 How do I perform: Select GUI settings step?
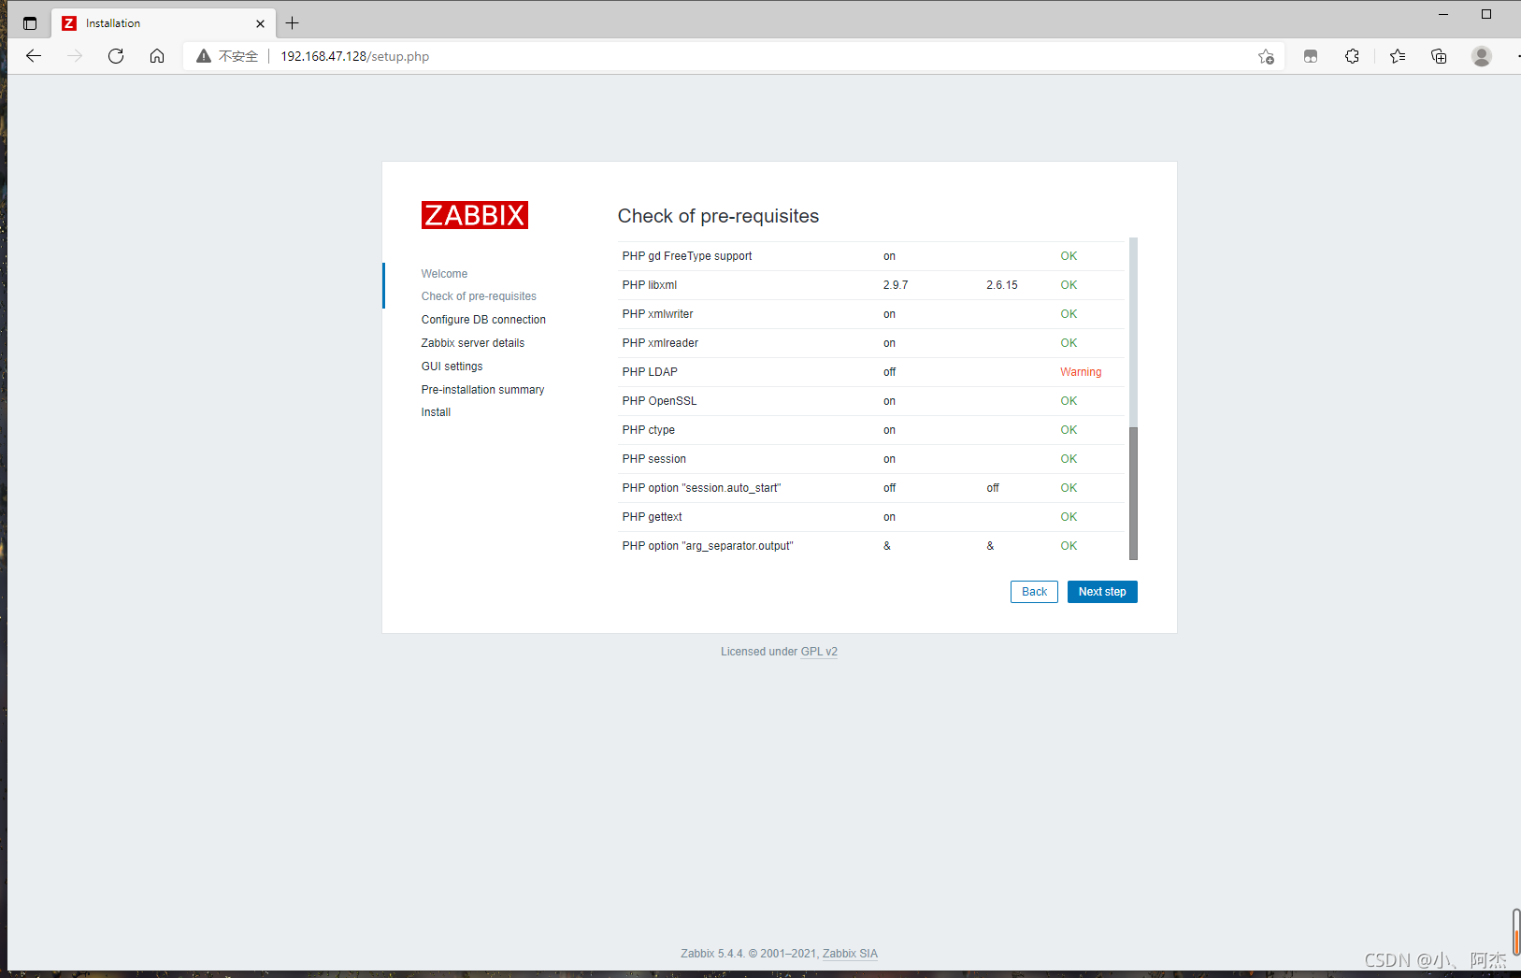452,367
